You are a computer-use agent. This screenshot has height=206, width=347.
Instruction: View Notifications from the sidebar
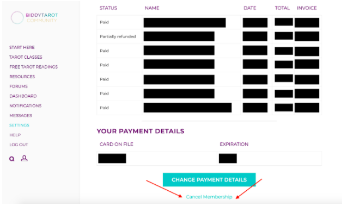[25, 106]
